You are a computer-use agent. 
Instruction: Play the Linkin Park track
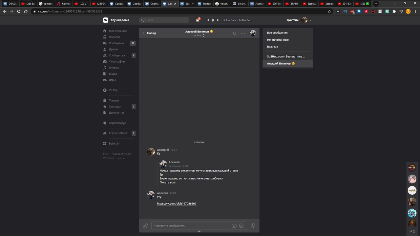[213, 20]
